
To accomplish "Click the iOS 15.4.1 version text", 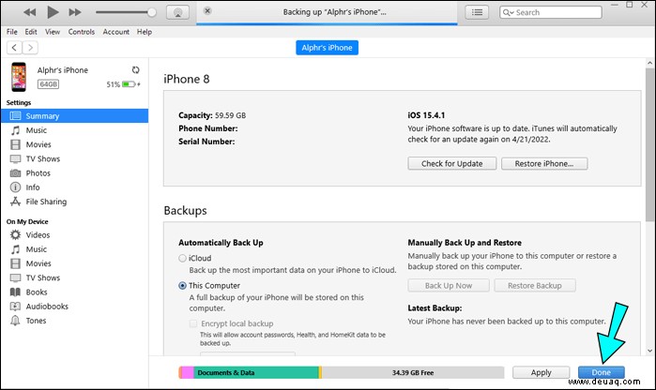I will pyautogui.click(x=426, y=115).
